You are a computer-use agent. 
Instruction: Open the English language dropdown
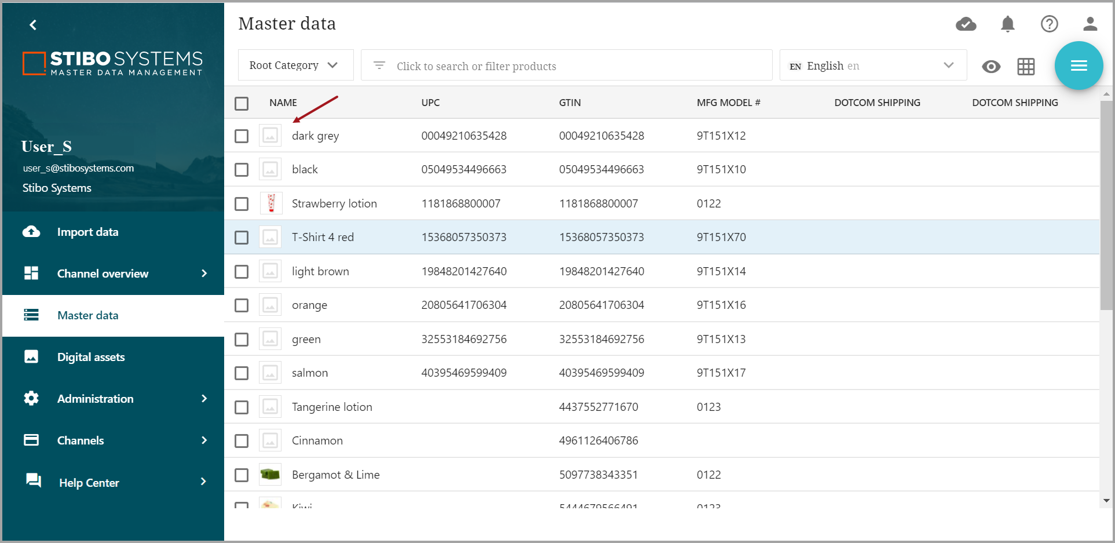click(872, 65)
